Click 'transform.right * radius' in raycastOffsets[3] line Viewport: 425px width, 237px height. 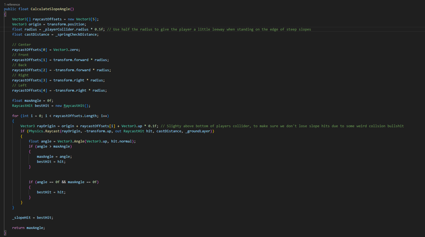click(x=78, y=80)
